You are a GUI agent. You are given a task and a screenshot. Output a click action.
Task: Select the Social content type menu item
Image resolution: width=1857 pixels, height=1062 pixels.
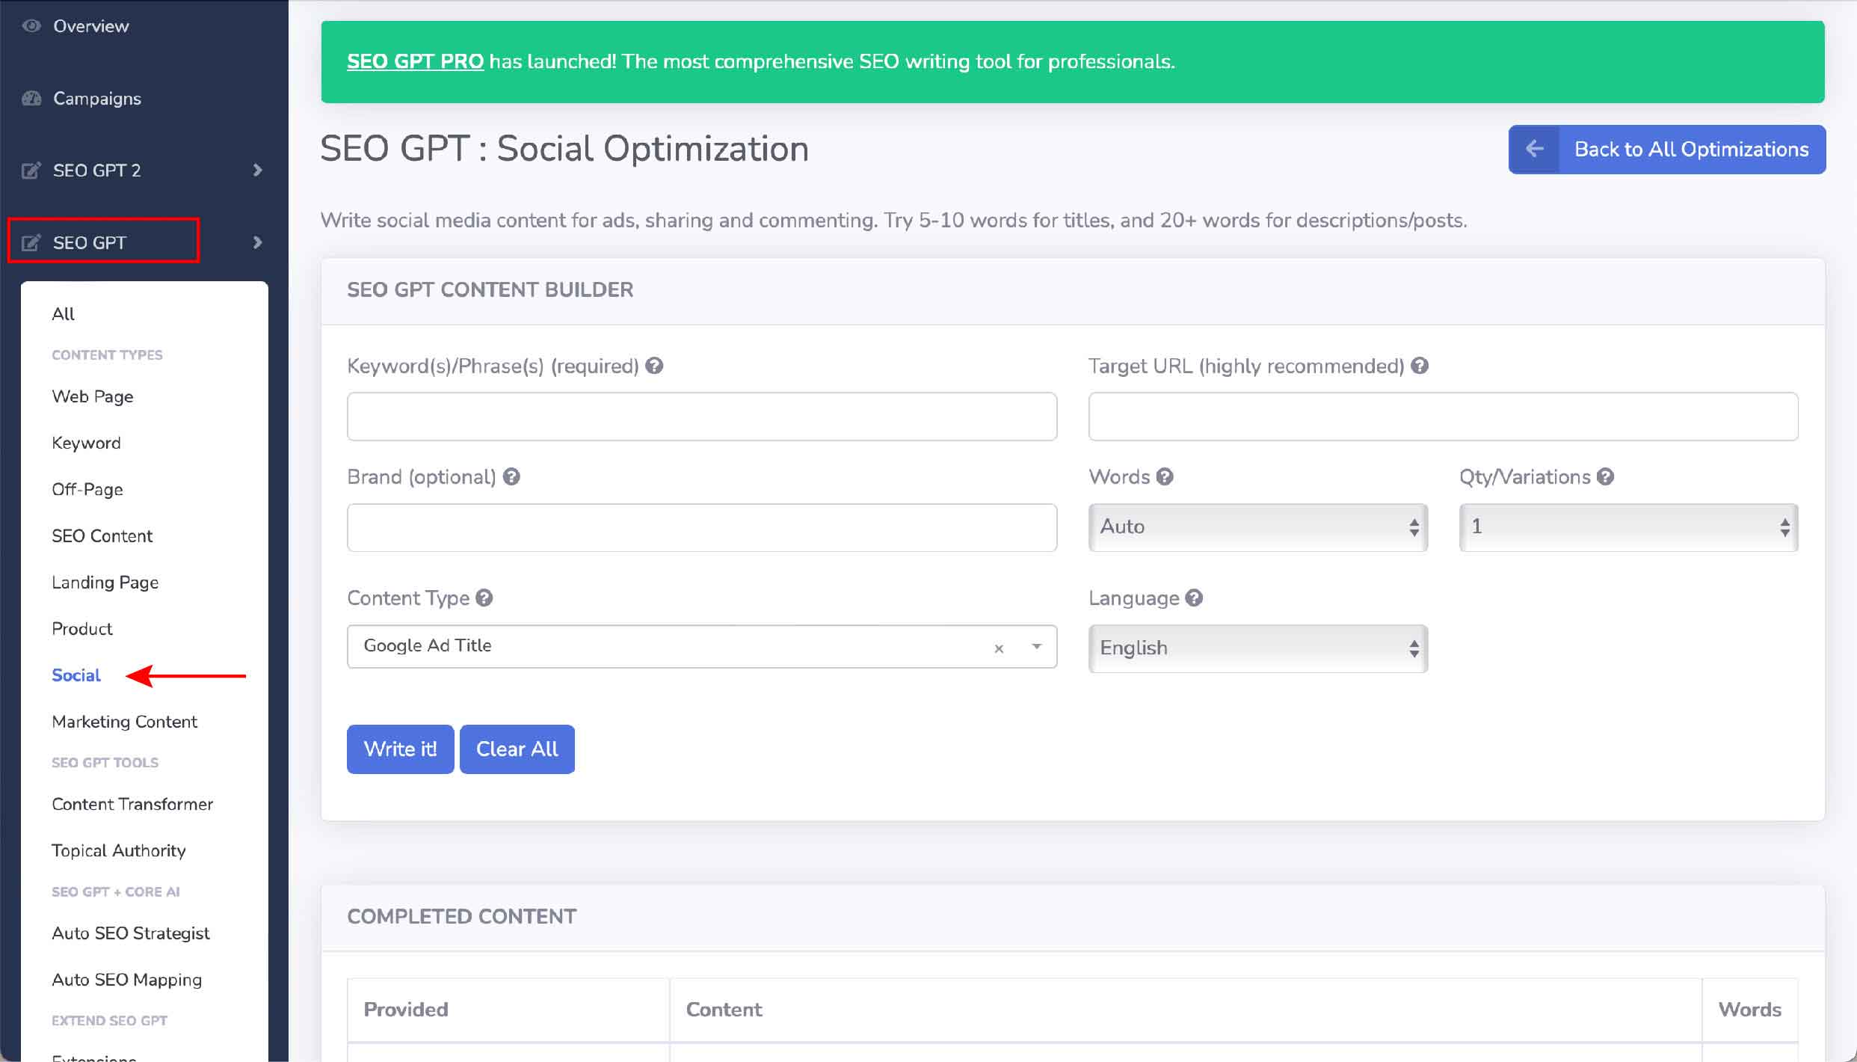click(76, 674)
